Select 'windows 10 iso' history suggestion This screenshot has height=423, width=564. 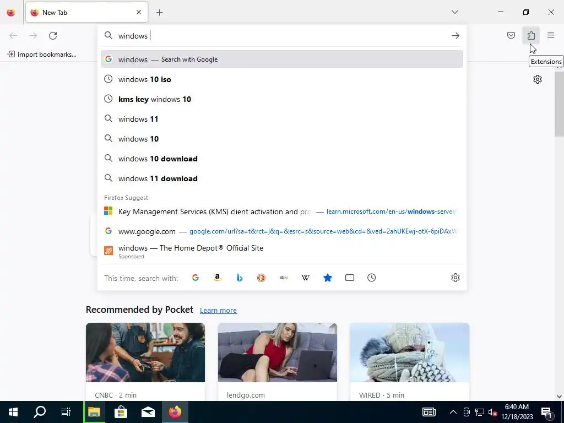[x=281, y=79]
